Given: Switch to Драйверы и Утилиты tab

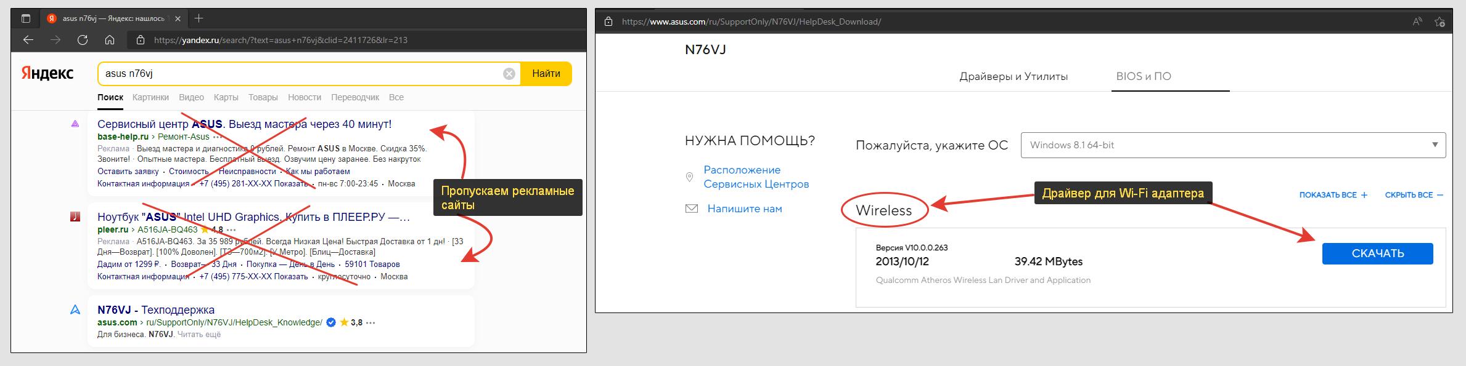Looking at the screenshot, I should pos(1014,76).
